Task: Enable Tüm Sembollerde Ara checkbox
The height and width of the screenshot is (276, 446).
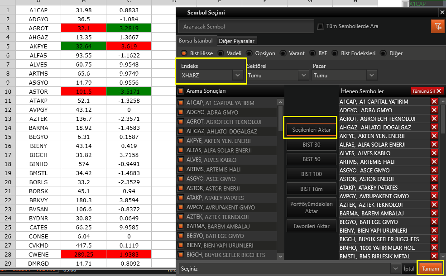Action: click(321, 27)
